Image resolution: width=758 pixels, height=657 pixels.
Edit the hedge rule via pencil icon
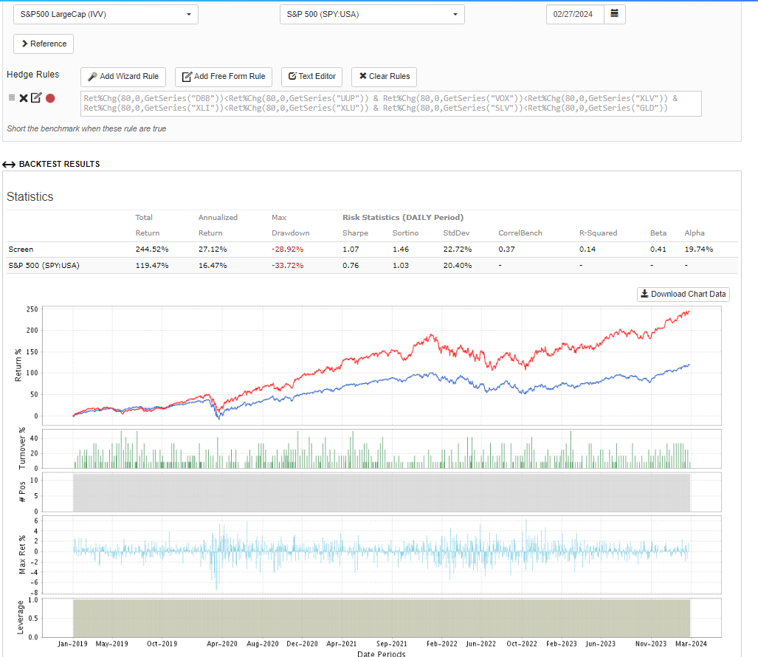pyautogui.click(x=36, y=97)
